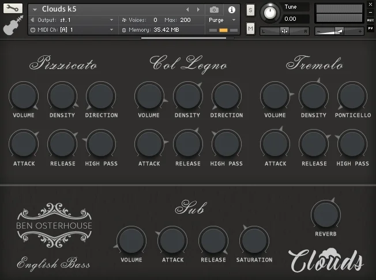The height and width of the screenshot is (280, 376).
Task: Click Pizzicato Density knob
Action: pyautogui.click(x=62, y=96)
